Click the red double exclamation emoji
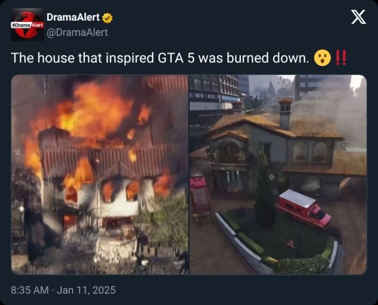Screen dimensions: 378x305 [341, 58]
